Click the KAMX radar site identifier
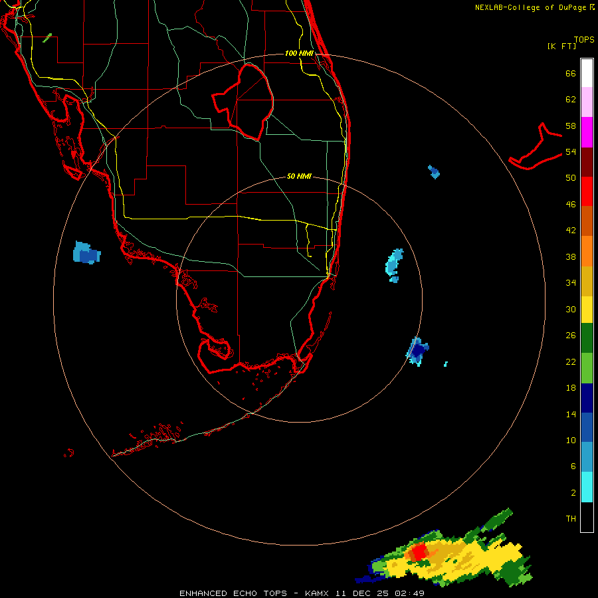This screenshot has width=598, height=598. 318,593
